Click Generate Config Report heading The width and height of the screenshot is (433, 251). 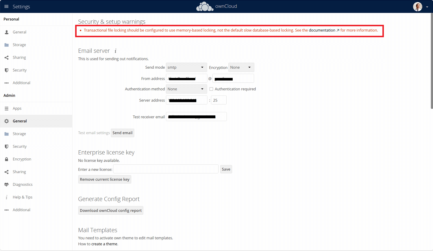(109, 199)
